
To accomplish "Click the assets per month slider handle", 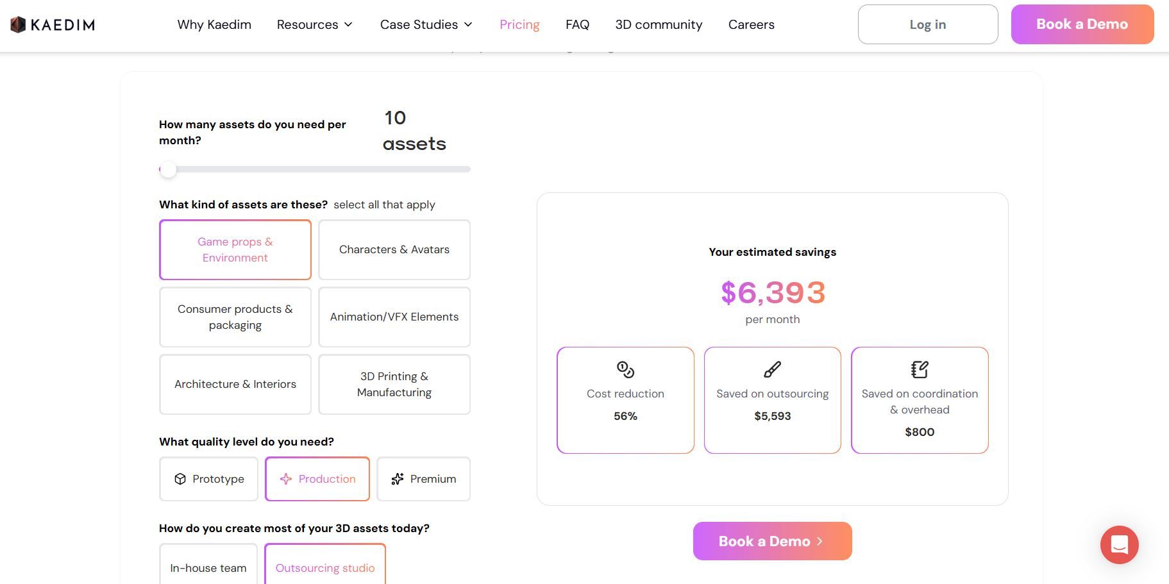I will tap(168, 169).
